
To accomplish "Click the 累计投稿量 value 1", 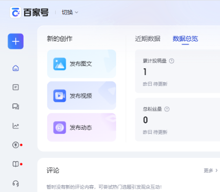I will [x=145, y=72].
